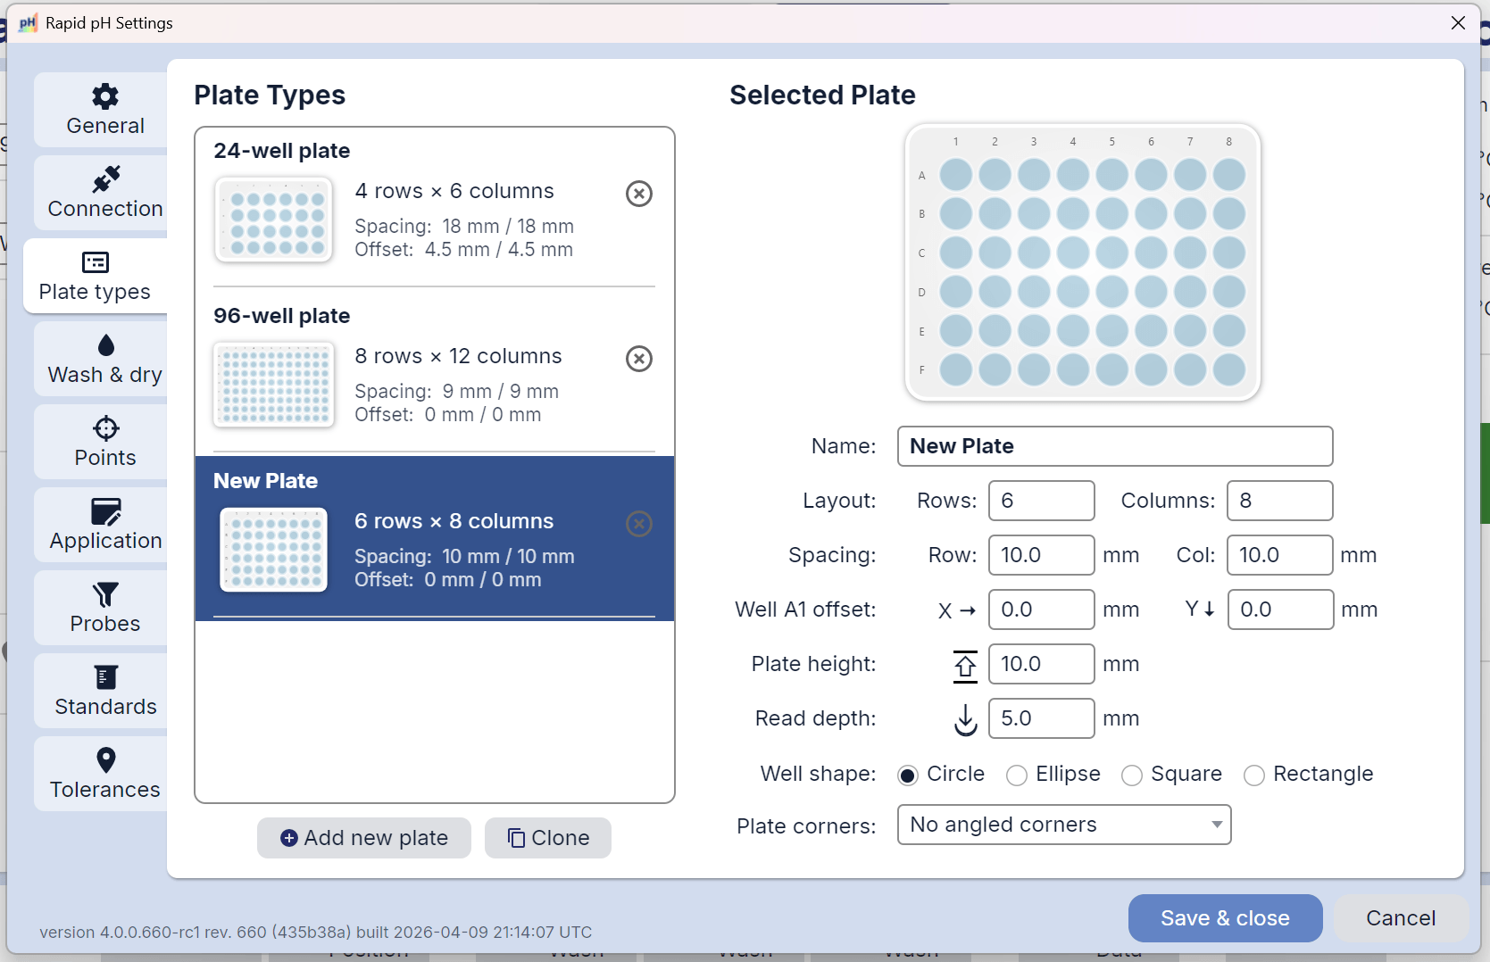Viewport: 1490px width, 962px height.
Task: Select Circle well shape
Action: (908, 775)
